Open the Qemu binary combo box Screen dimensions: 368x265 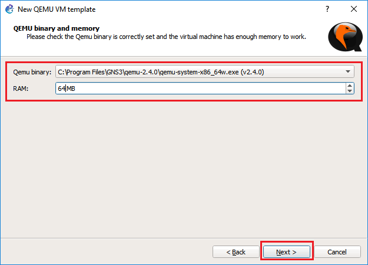pyautogui.click(x=200, y=72)
